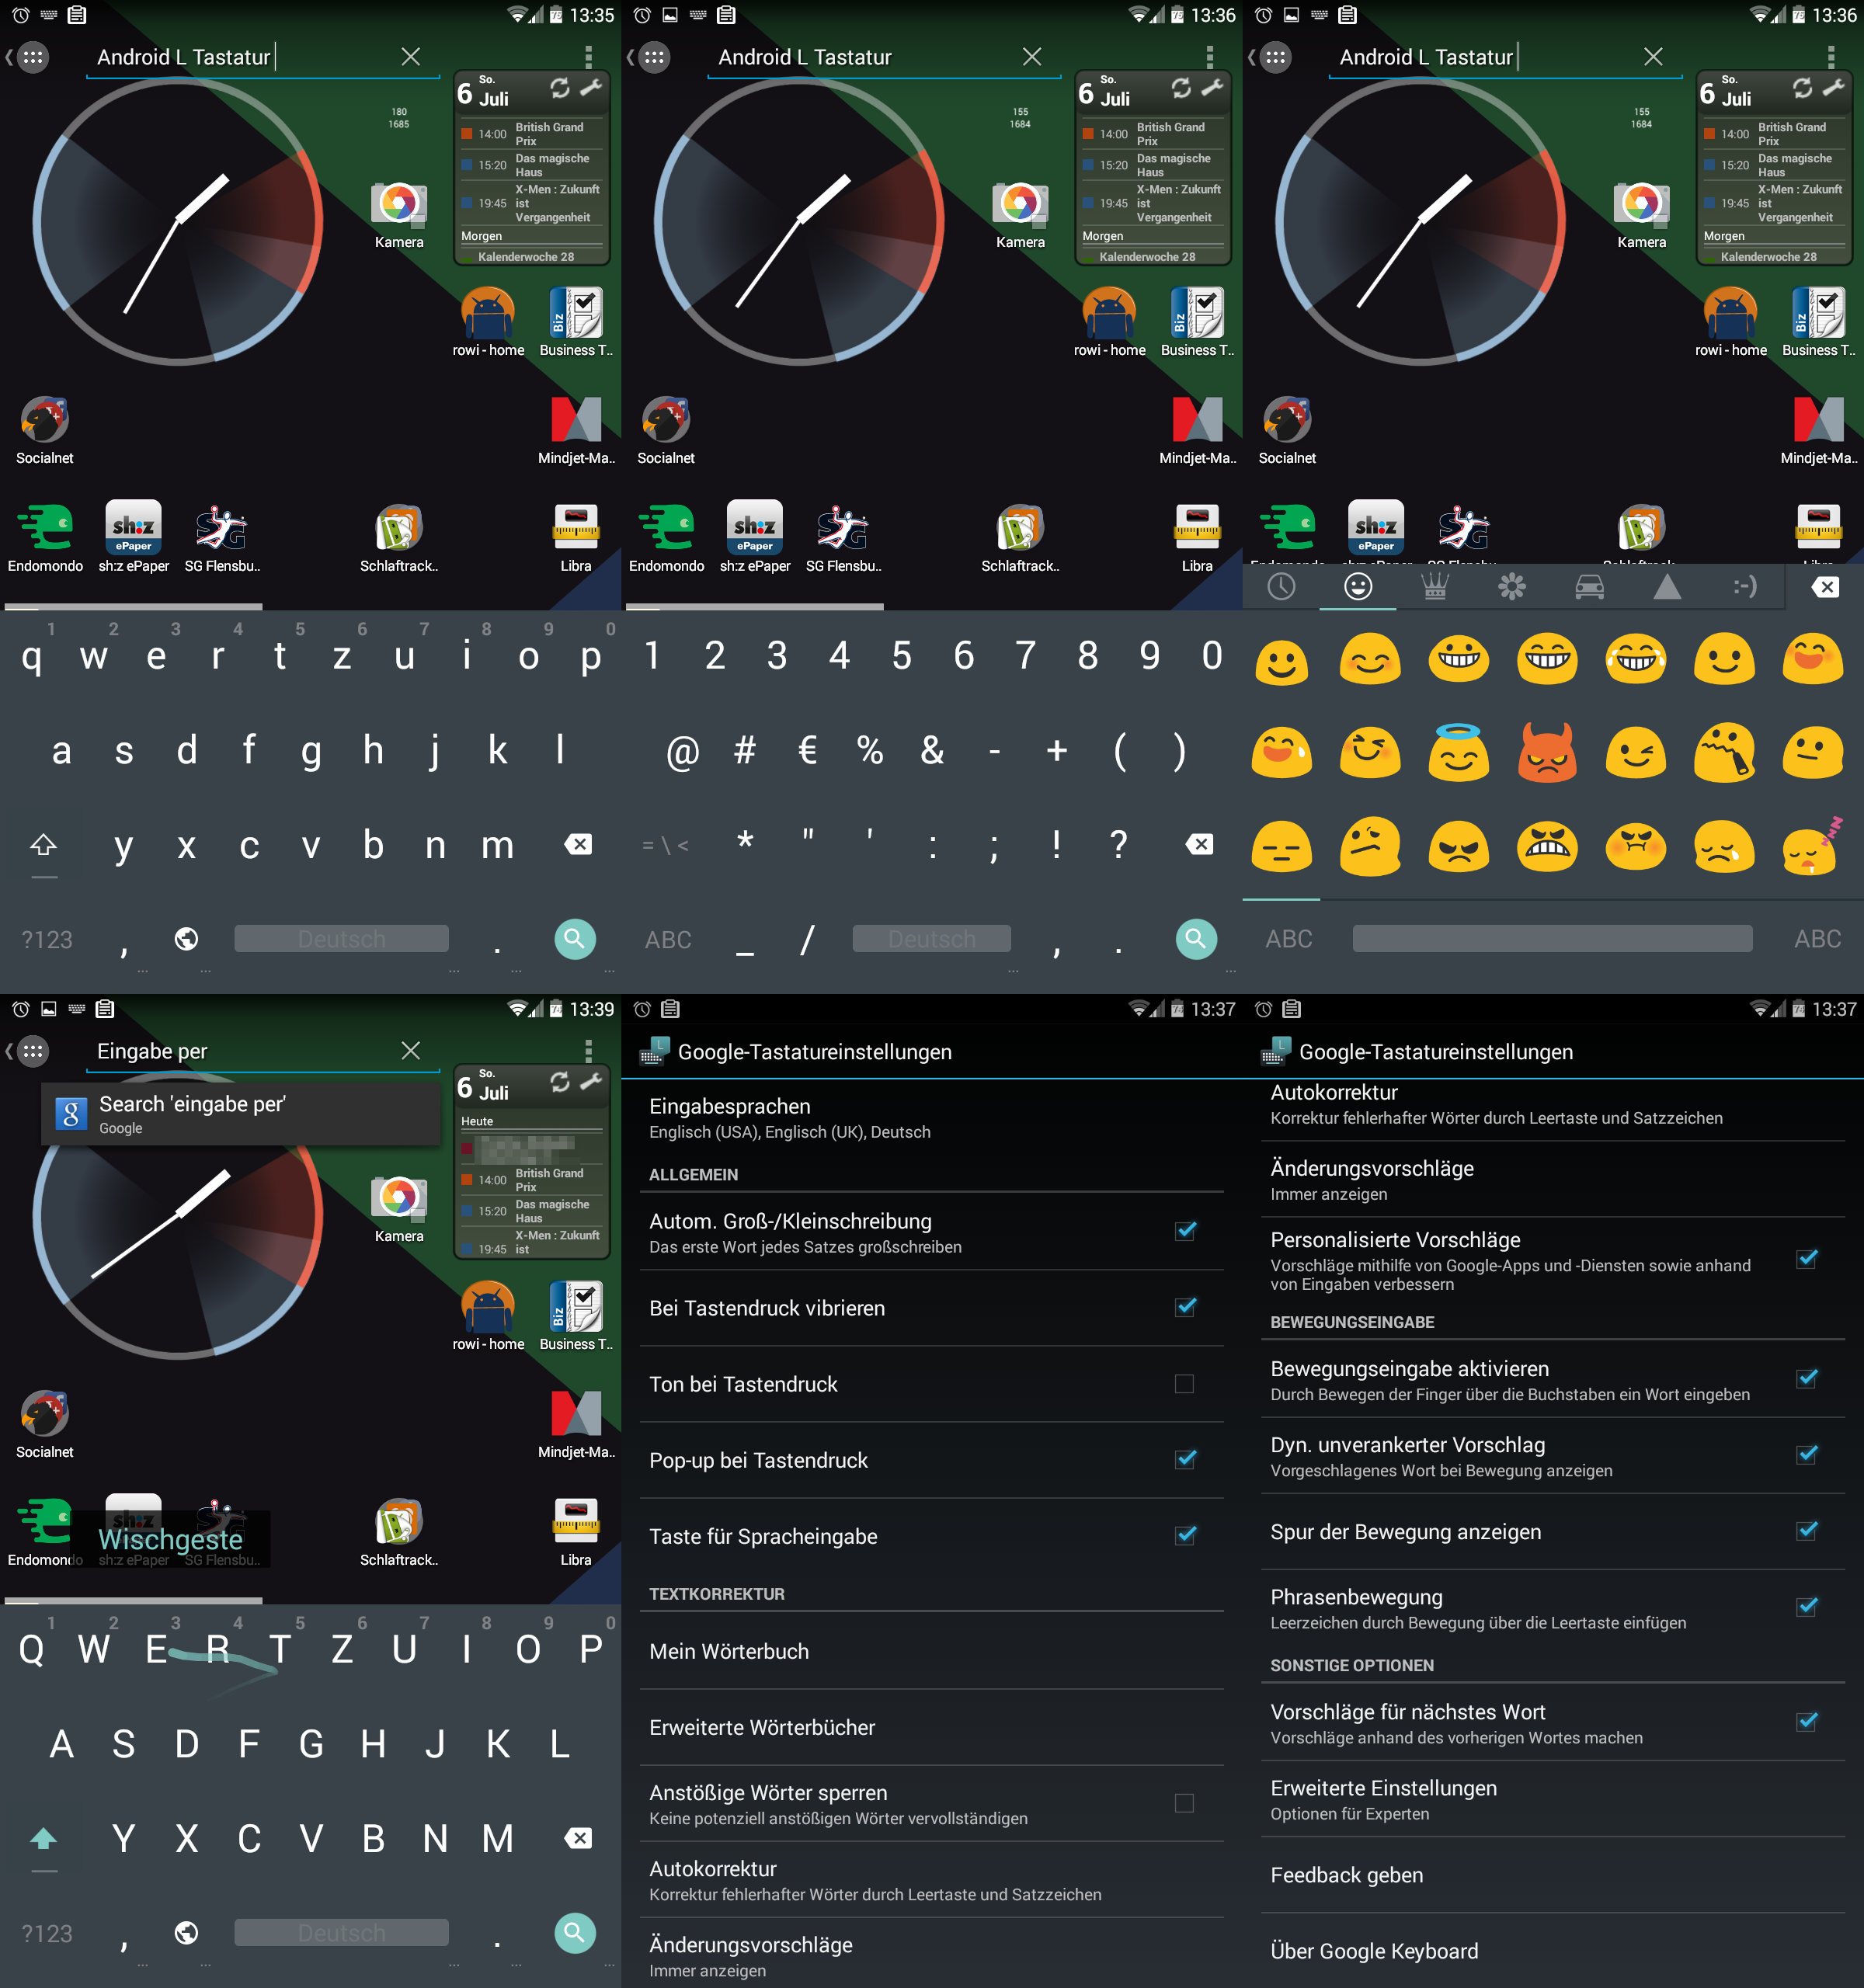Insert the sleeping zzz emoji
The width and height of the screenshot is (1864, 1988).
(1812, 847)
